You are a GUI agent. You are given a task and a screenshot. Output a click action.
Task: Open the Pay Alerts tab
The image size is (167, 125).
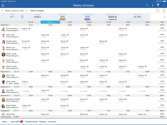coord(52,122)
